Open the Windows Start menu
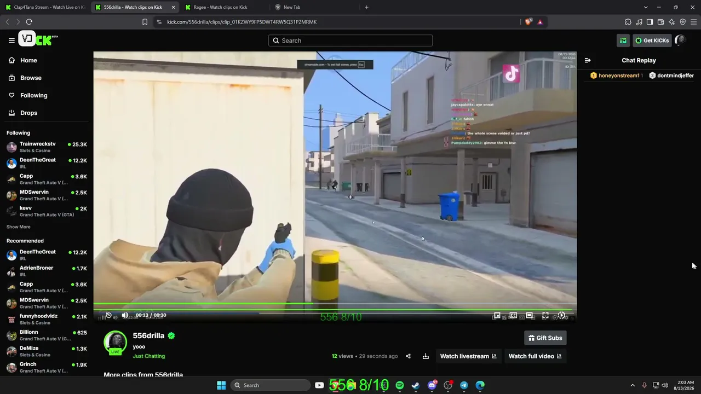Image resolution: width=701 pixels, height=394 pixels. [221, 385]
